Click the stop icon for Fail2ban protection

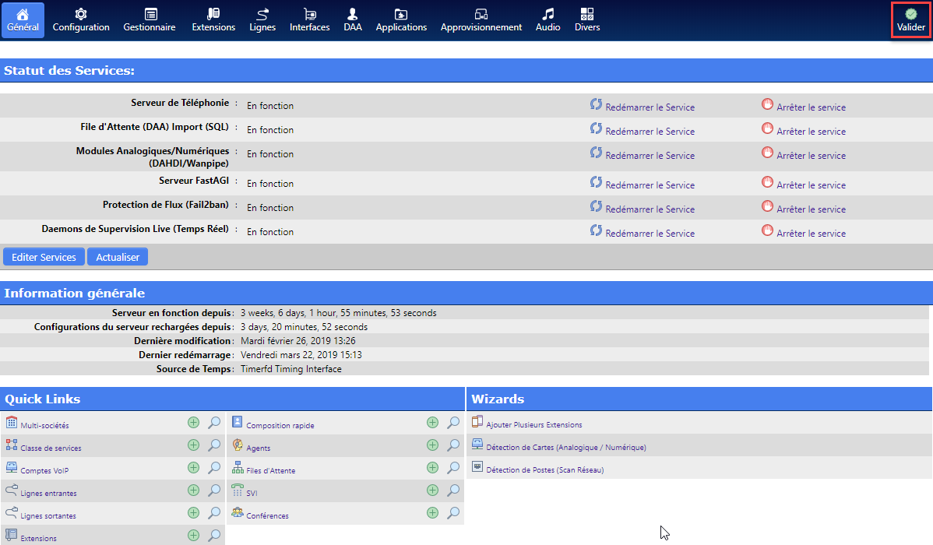point(768,206)
